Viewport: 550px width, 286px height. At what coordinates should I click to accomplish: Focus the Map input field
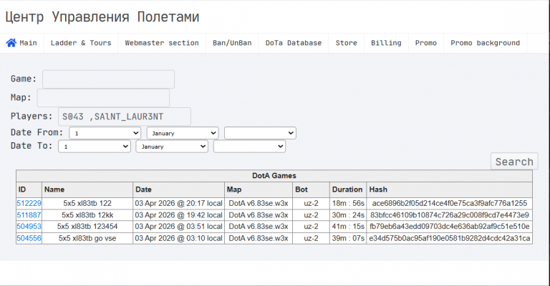click(103, 98)
